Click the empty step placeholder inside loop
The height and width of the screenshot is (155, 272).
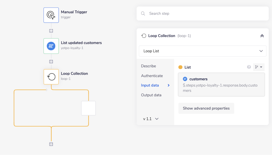click(88, 108)
